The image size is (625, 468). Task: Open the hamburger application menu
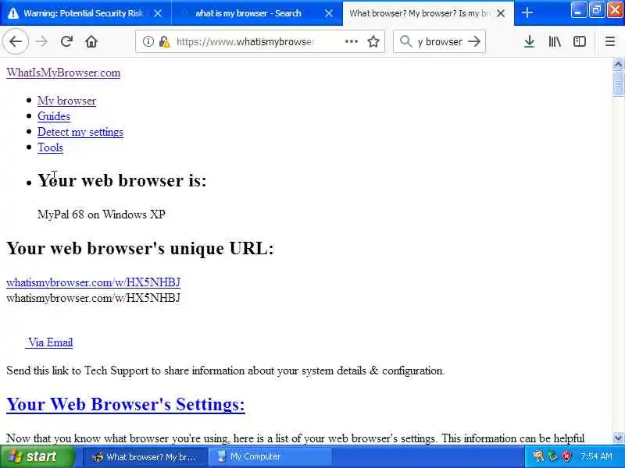point(610,41)
